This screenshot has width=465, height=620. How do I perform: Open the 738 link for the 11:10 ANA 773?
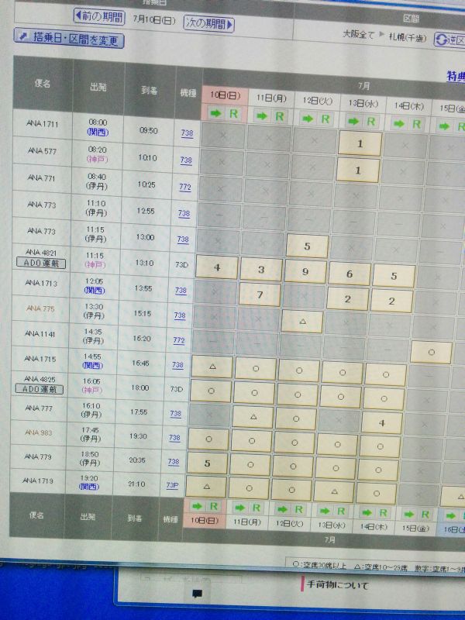click(184, 213)
